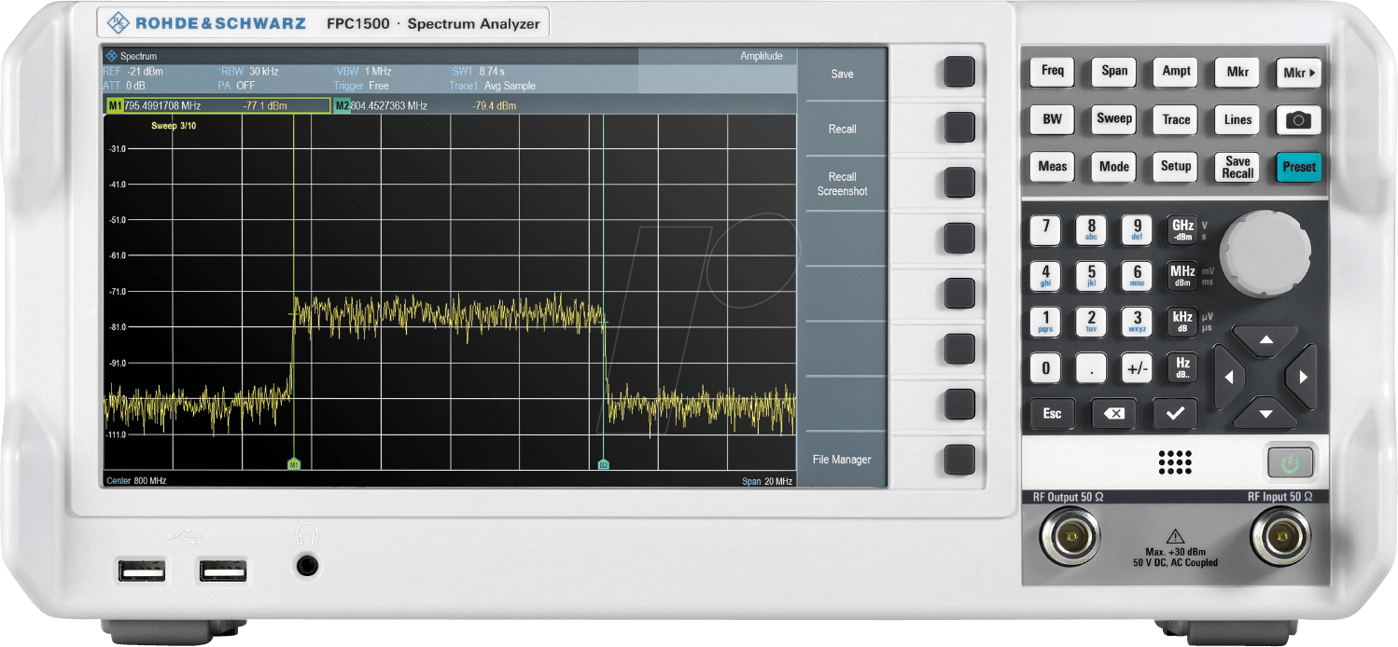Image resolution: width=1398 pixels, height=647 pixels.
Task: Select the MHz dBm unit key
Action: tap(1182, 276)
